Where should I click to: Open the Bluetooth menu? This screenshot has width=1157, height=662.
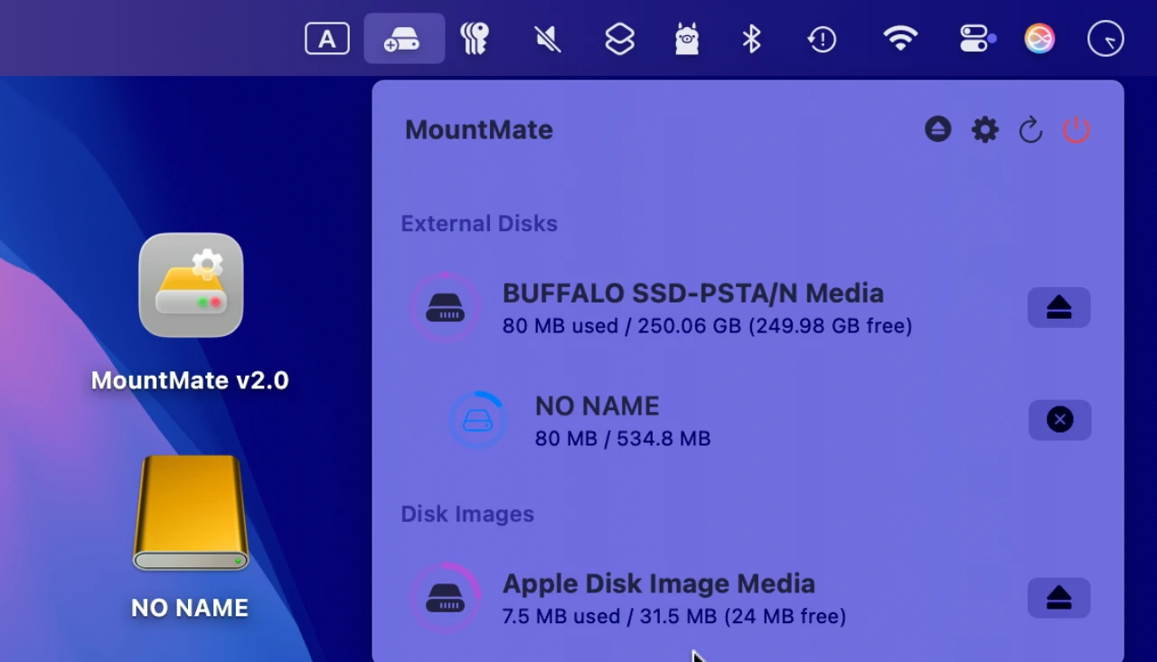[751, 38]
